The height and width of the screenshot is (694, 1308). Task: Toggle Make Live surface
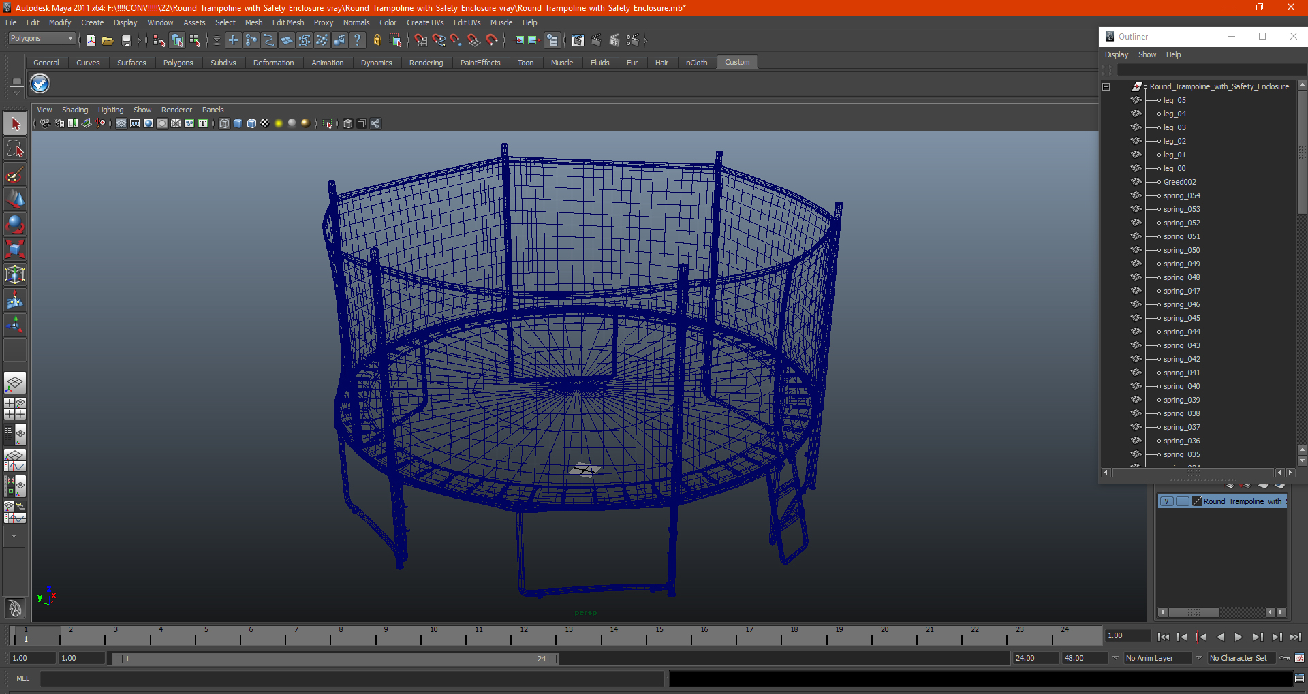tap(492, 40)
